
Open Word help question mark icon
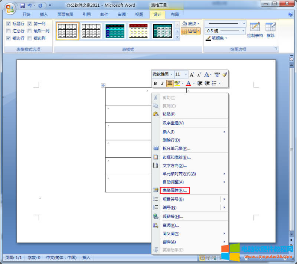(291, 14)
